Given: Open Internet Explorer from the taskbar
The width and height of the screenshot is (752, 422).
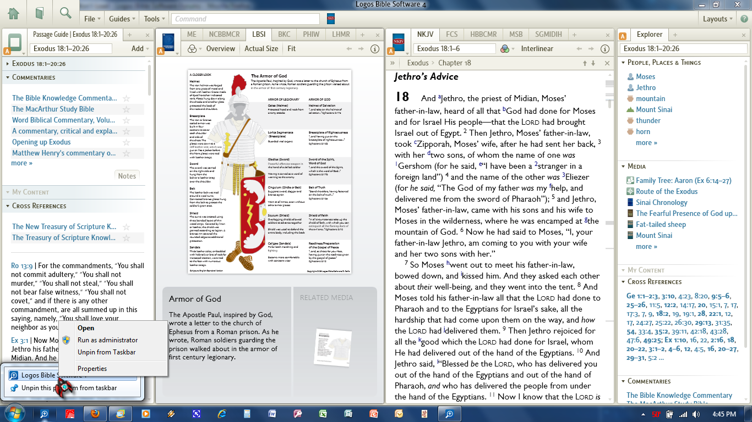Looking at the screenshot, I should (222, 414).
